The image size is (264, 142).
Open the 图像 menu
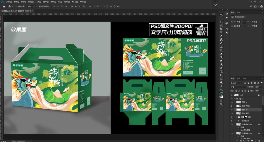pos(23,2)
